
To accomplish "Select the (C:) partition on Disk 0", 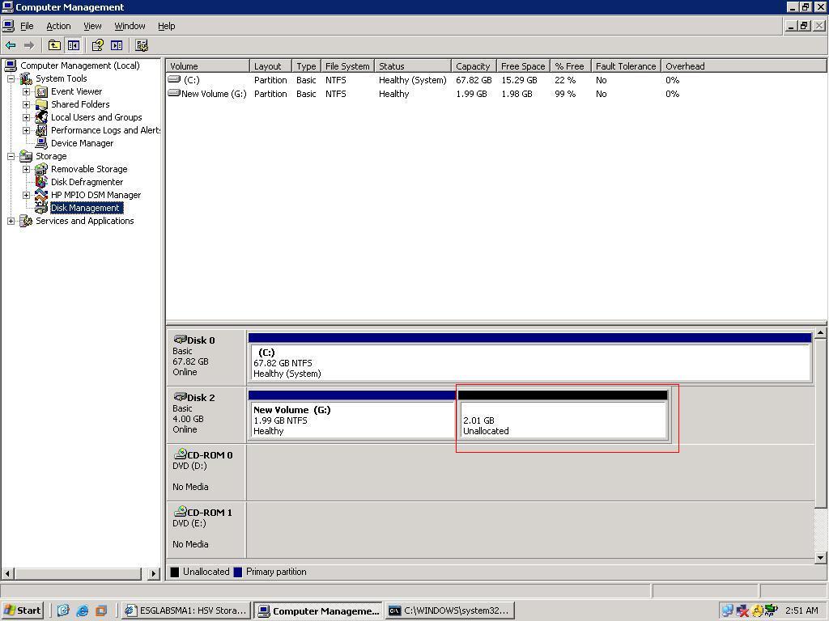I will pos(529,358).
